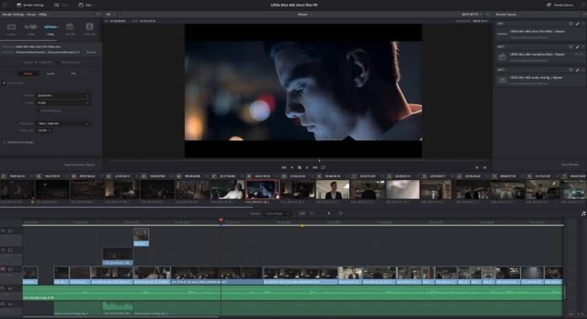
Task: Play reverse in viewer transport
Action: (292, 168)
